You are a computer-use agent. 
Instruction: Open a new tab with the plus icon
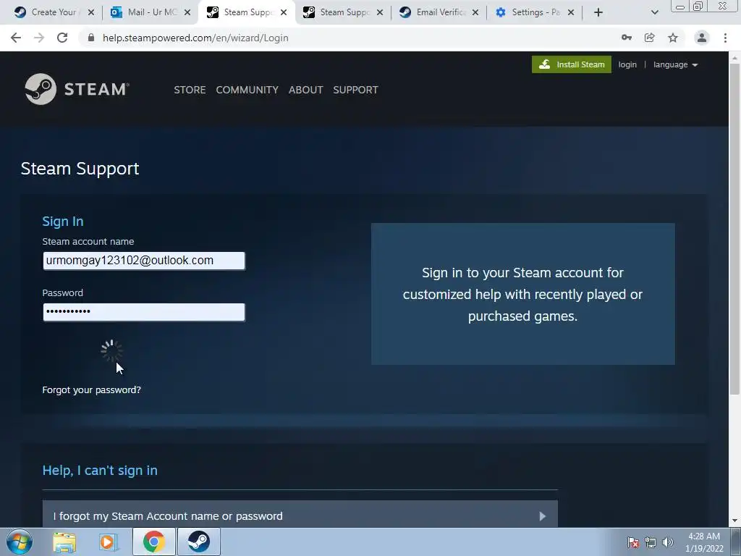tap(598, 12)
